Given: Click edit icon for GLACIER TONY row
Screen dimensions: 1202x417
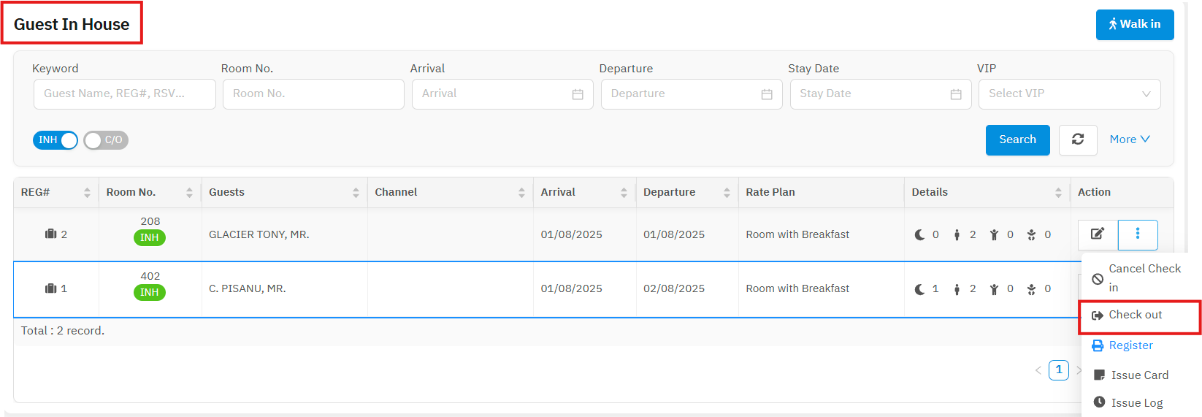Looking at the screenshot, I should (x=1098, y=234).
